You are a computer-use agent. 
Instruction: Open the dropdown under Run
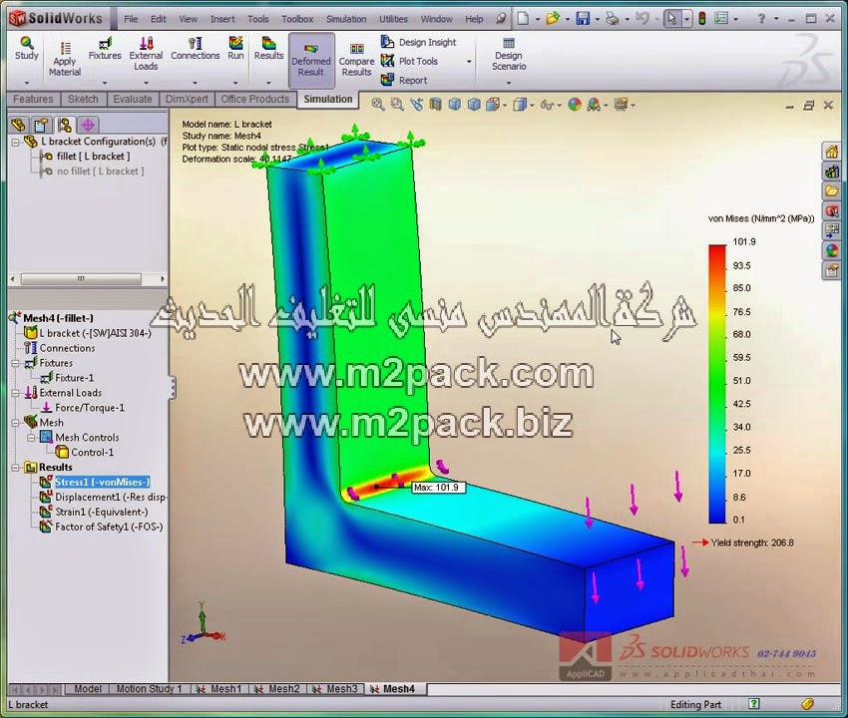(235, 83)
